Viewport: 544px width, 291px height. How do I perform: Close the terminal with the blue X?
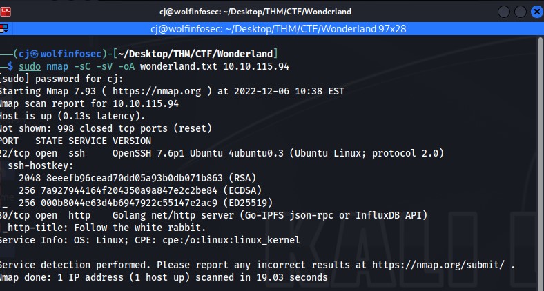pyautogui.click(x=537, y=12)
